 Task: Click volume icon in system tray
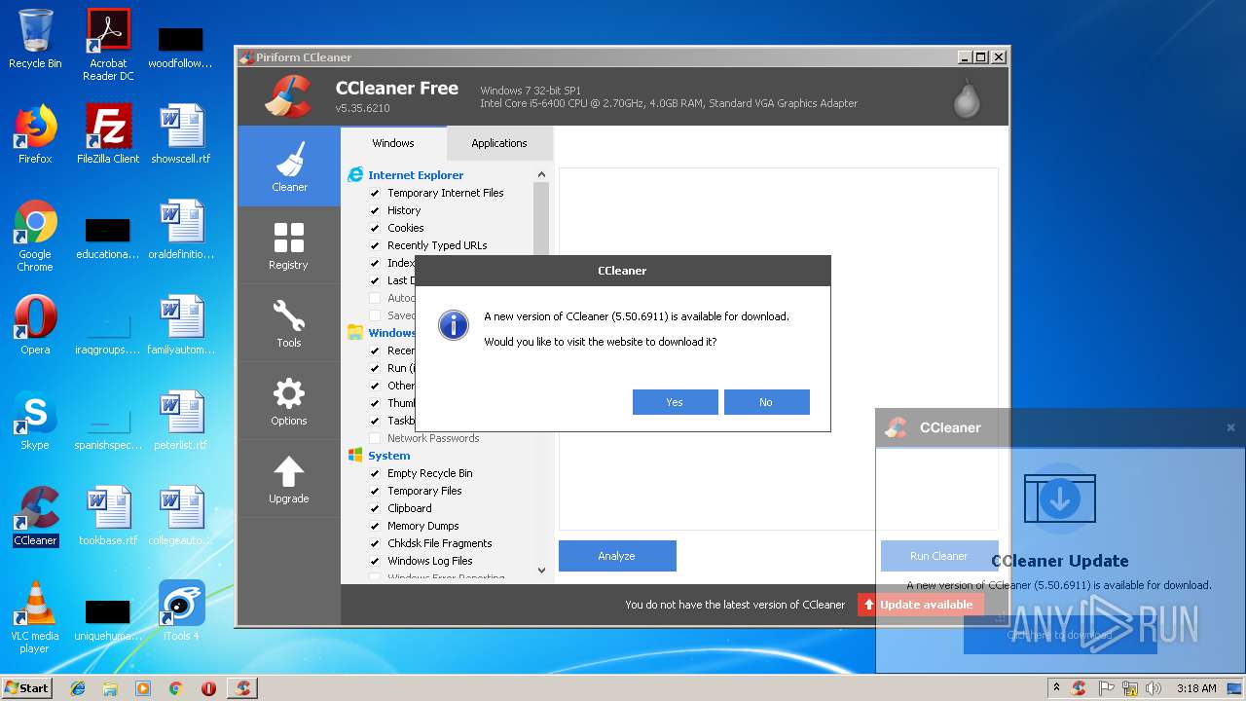click(1154, 688)
